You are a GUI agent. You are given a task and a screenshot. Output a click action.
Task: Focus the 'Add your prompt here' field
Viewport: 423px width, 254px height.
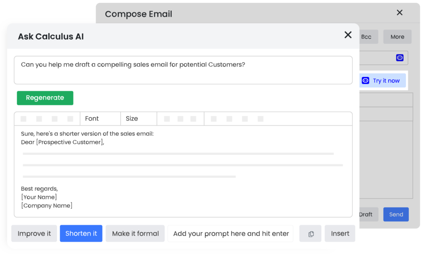pos(231,233)
